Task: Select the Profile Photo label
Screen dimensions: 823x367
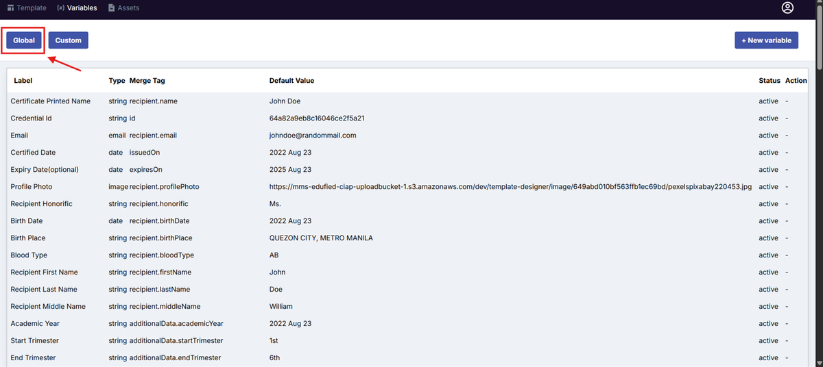Action: 32,187
